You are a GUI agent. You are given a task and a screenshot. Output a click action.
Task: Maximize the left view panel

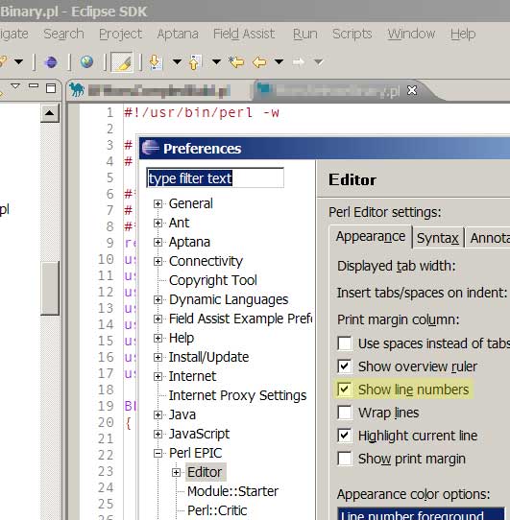51,88
